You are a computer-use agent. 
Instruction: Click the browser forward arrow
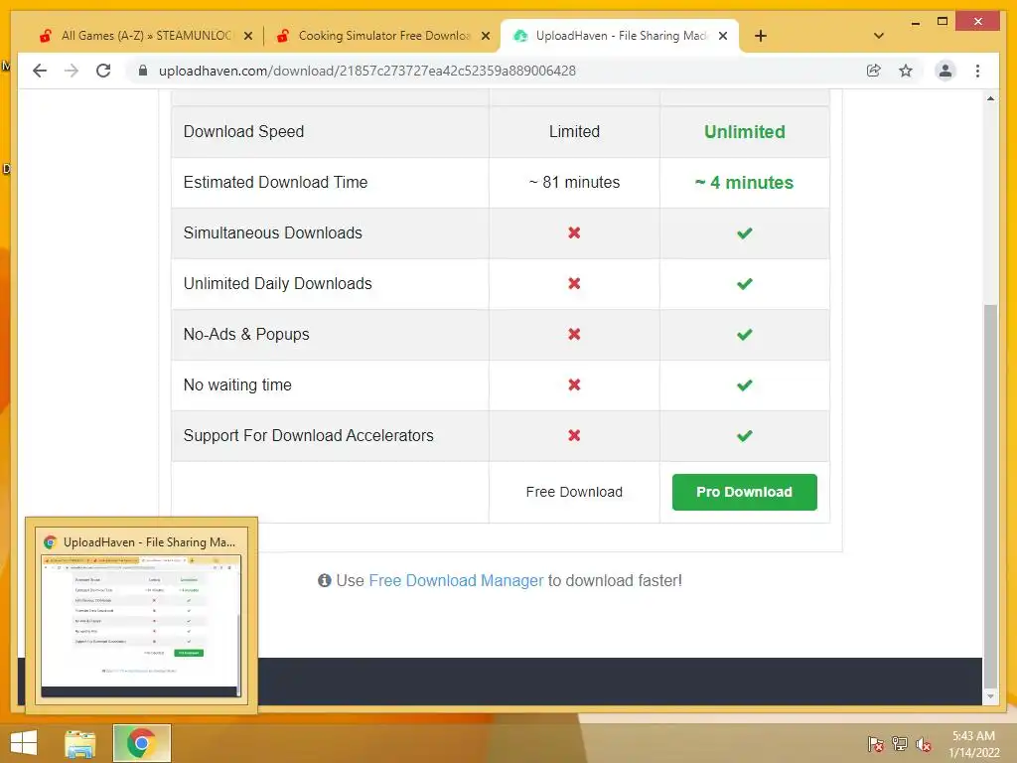click(x=72, y=71)
